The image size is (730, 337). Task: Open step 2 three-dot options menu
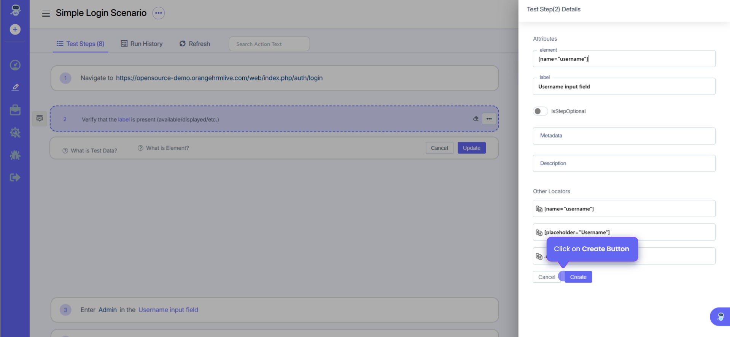(489, 119)
